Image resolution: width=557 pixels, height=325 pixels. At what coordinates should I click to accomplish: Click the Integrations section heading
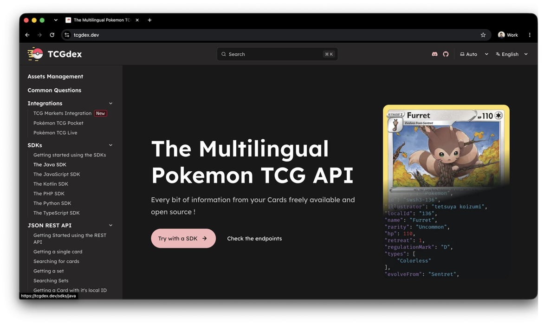pos(45,104)
